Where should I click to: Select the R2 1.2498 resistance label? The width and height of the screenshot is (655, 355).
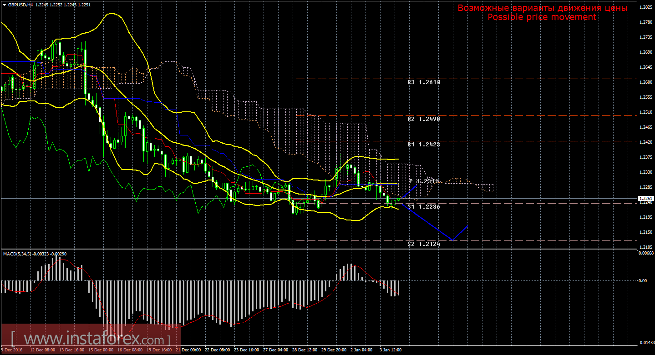click(x=423, y=119)
